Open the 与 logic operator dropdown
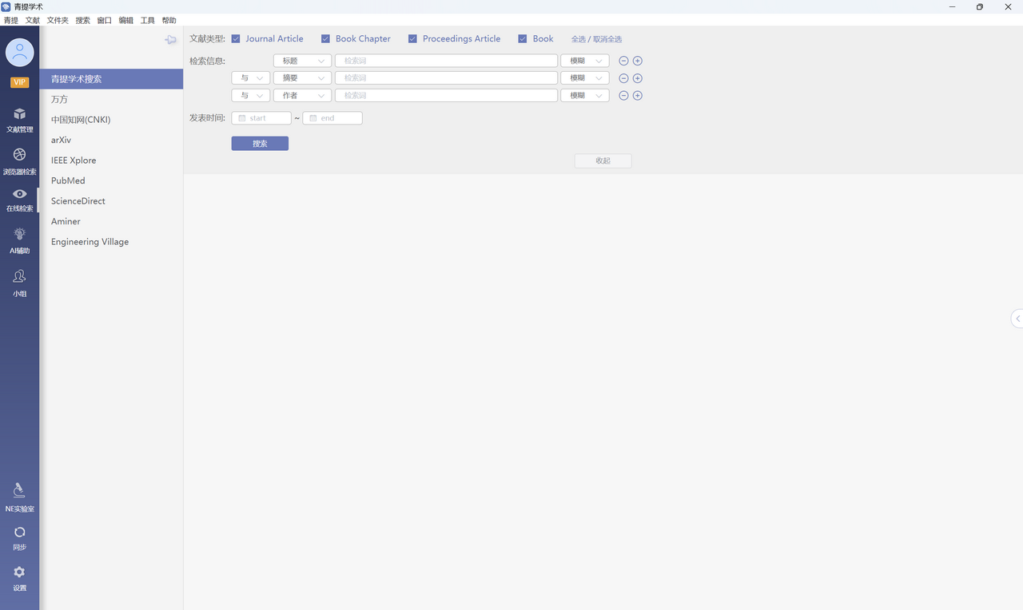 [x=250, y=77]
